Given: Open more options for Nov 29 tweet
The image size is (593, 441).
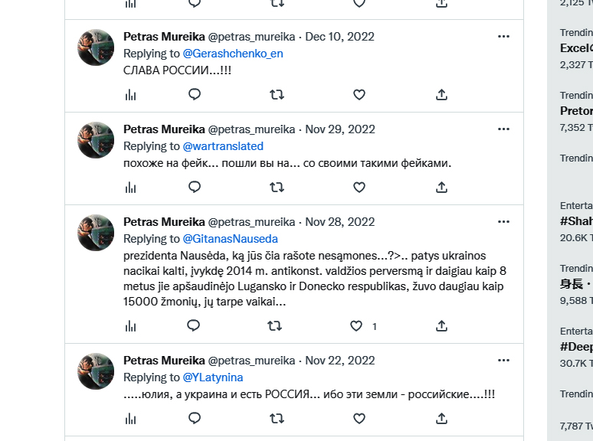Looking at the screenshot, I should [503, 129].
